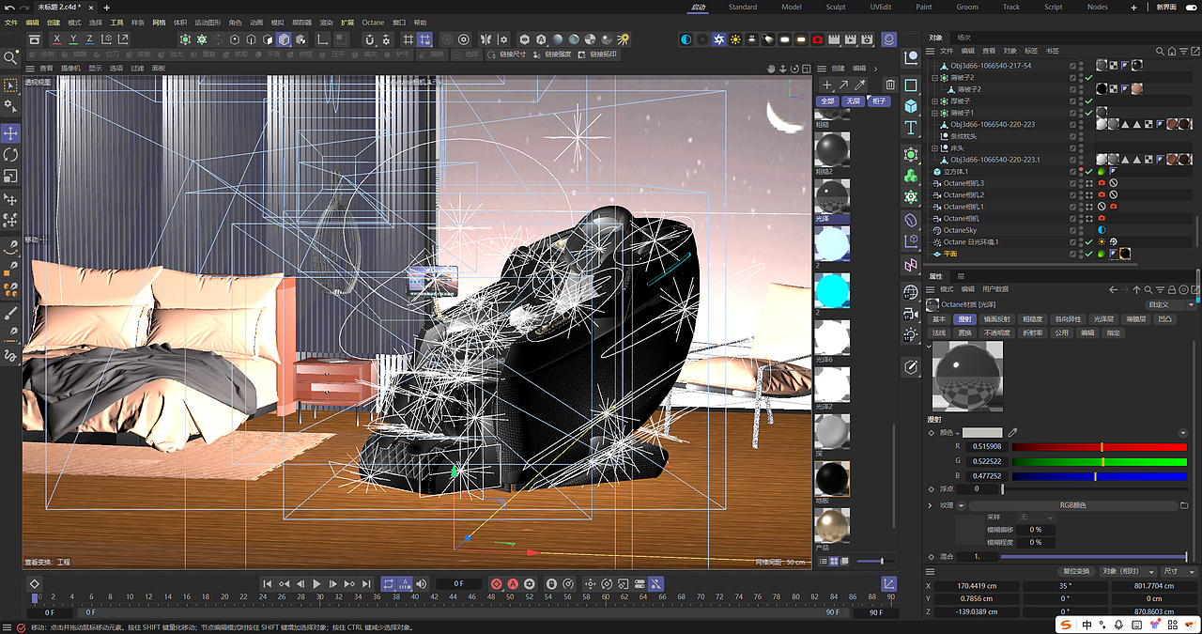This screenshot has width=1202, height=634.
Task: Click the cube primitive icon in right strip
Action: click(910, 106)
